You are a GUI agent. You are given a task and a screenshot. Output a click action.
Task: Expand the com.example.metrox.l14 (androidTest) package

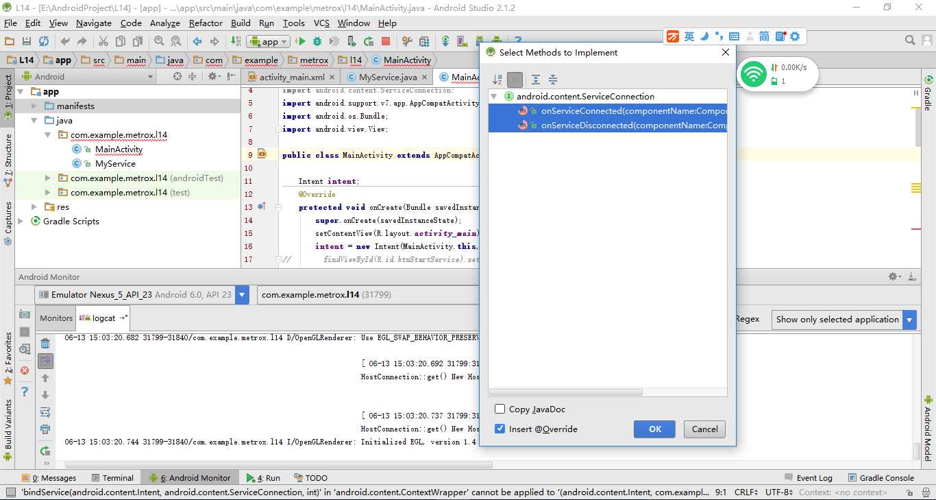(x=48, y=178)
